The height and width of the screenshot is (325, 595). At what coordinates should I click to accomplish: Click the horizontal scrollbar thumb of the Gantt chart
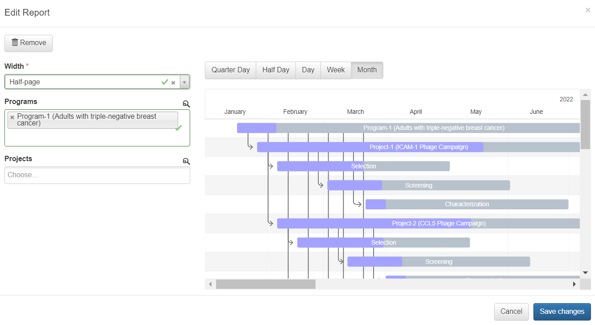point(266,284)
